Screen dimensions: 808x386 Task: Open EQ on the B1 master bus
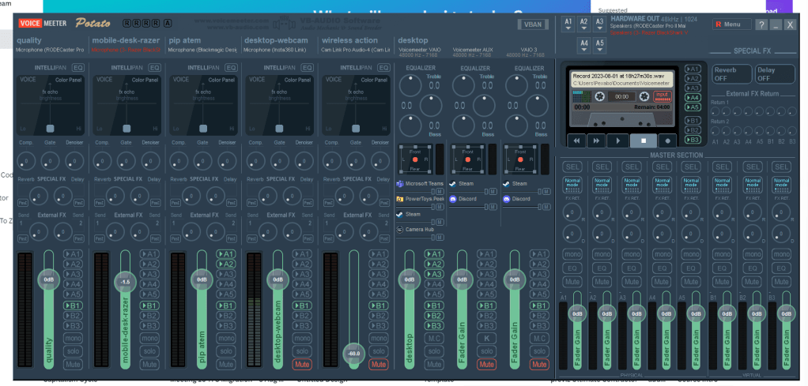722,268
